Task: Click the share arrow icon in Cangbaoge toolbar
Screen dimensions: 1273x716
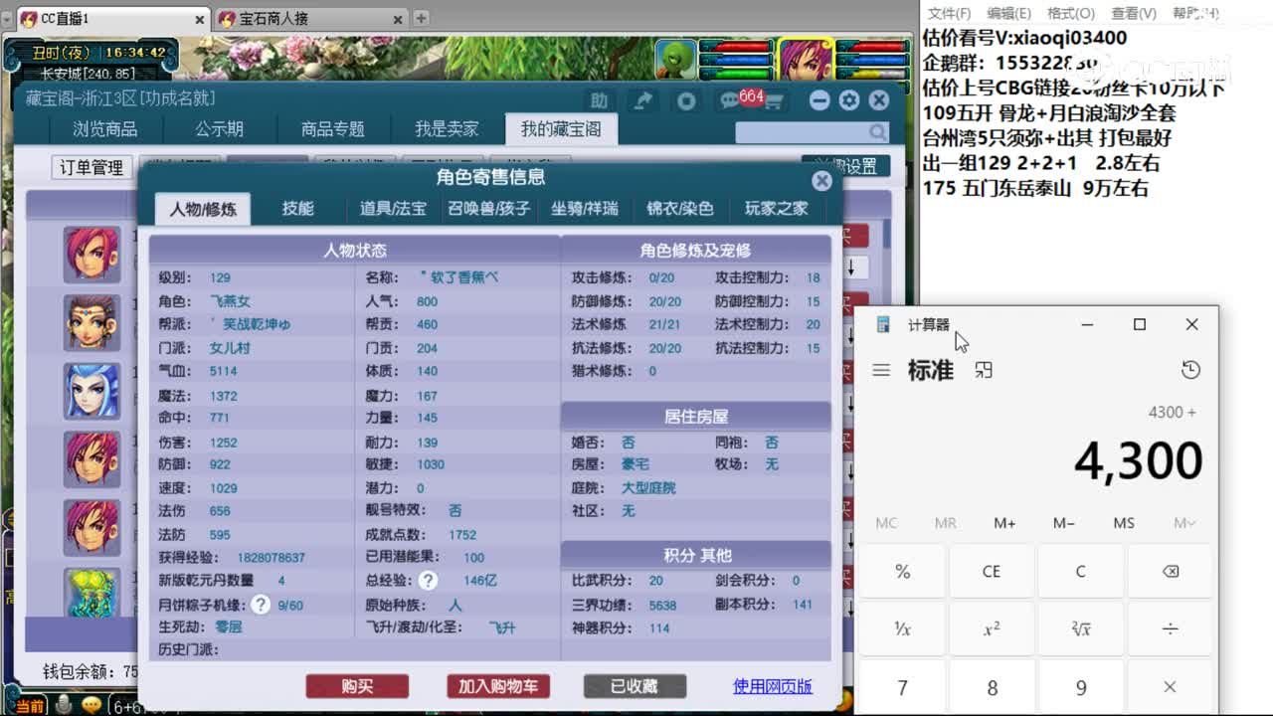Action: (642, 100)
